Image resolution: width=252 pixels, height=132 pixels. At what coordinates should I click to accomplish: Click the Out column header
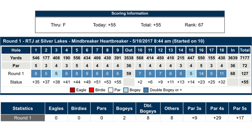129,50
